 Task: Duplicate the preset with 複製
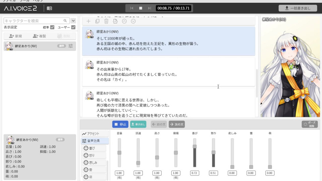click(40, 36)
